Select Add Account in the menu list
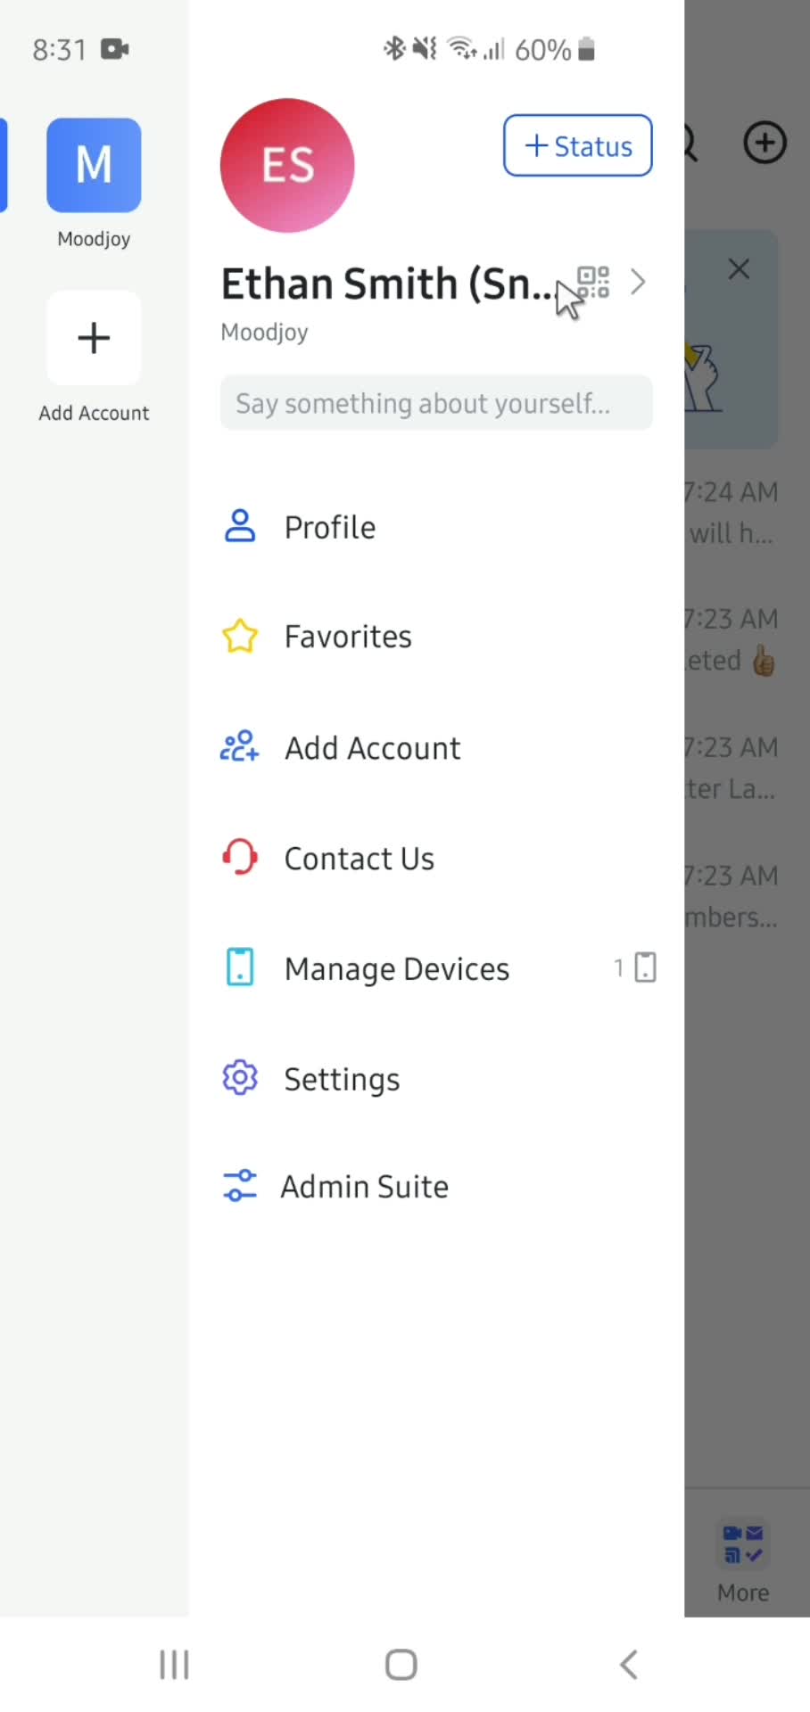This screenshot has height=1712, width=810. click(x=436, y=747)
